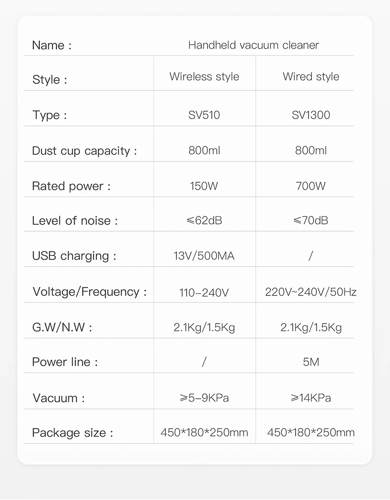
Task: Select the 700W rated power value
Action: (311, 186)
